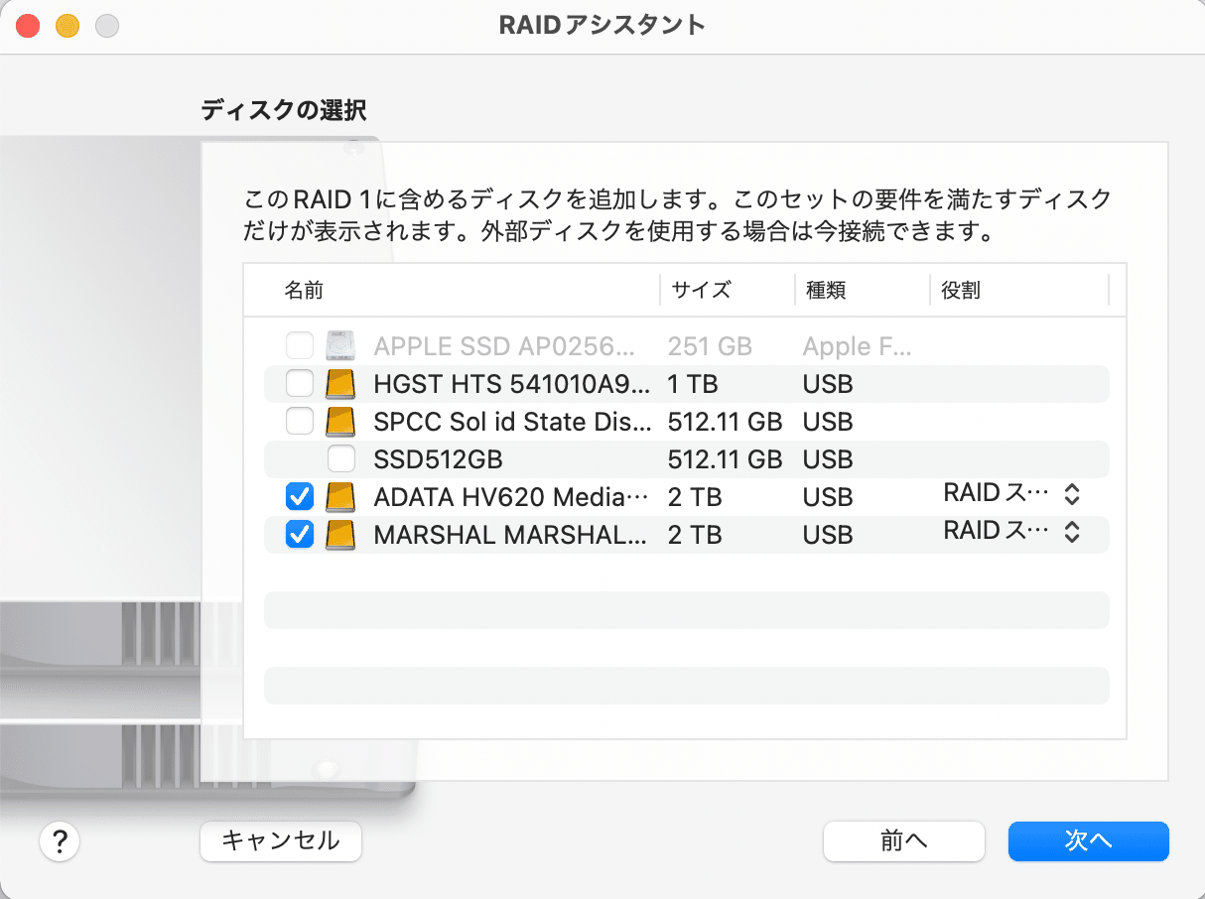The height and width of the screenshot is (899, 1205).
Task: Click the yellow drive icon next to HGST
Action: [x=339, y=384]
